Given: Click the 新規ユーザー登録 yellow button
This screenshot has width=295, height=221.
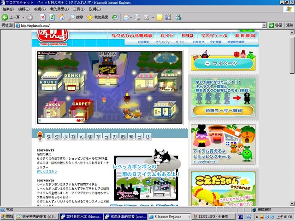Looking at the screenshot, I should pos(223,110).
